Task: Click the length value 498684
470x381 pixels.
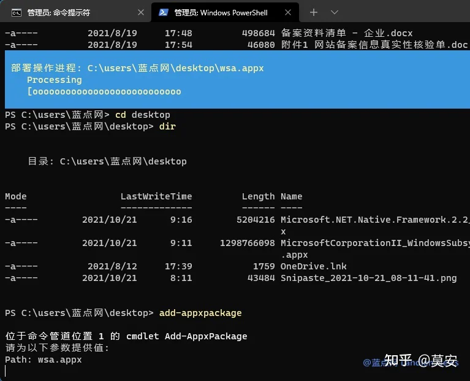Action: (x=258, y=33)
